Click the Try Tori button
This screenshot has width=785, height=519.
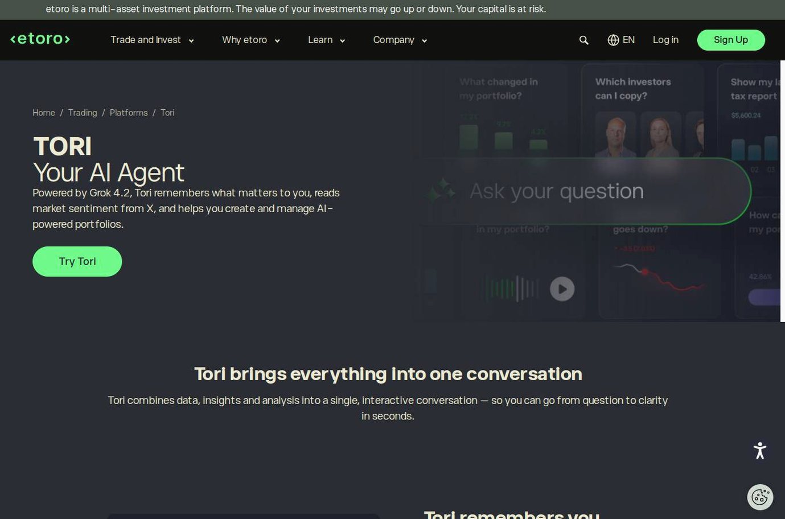77,261
